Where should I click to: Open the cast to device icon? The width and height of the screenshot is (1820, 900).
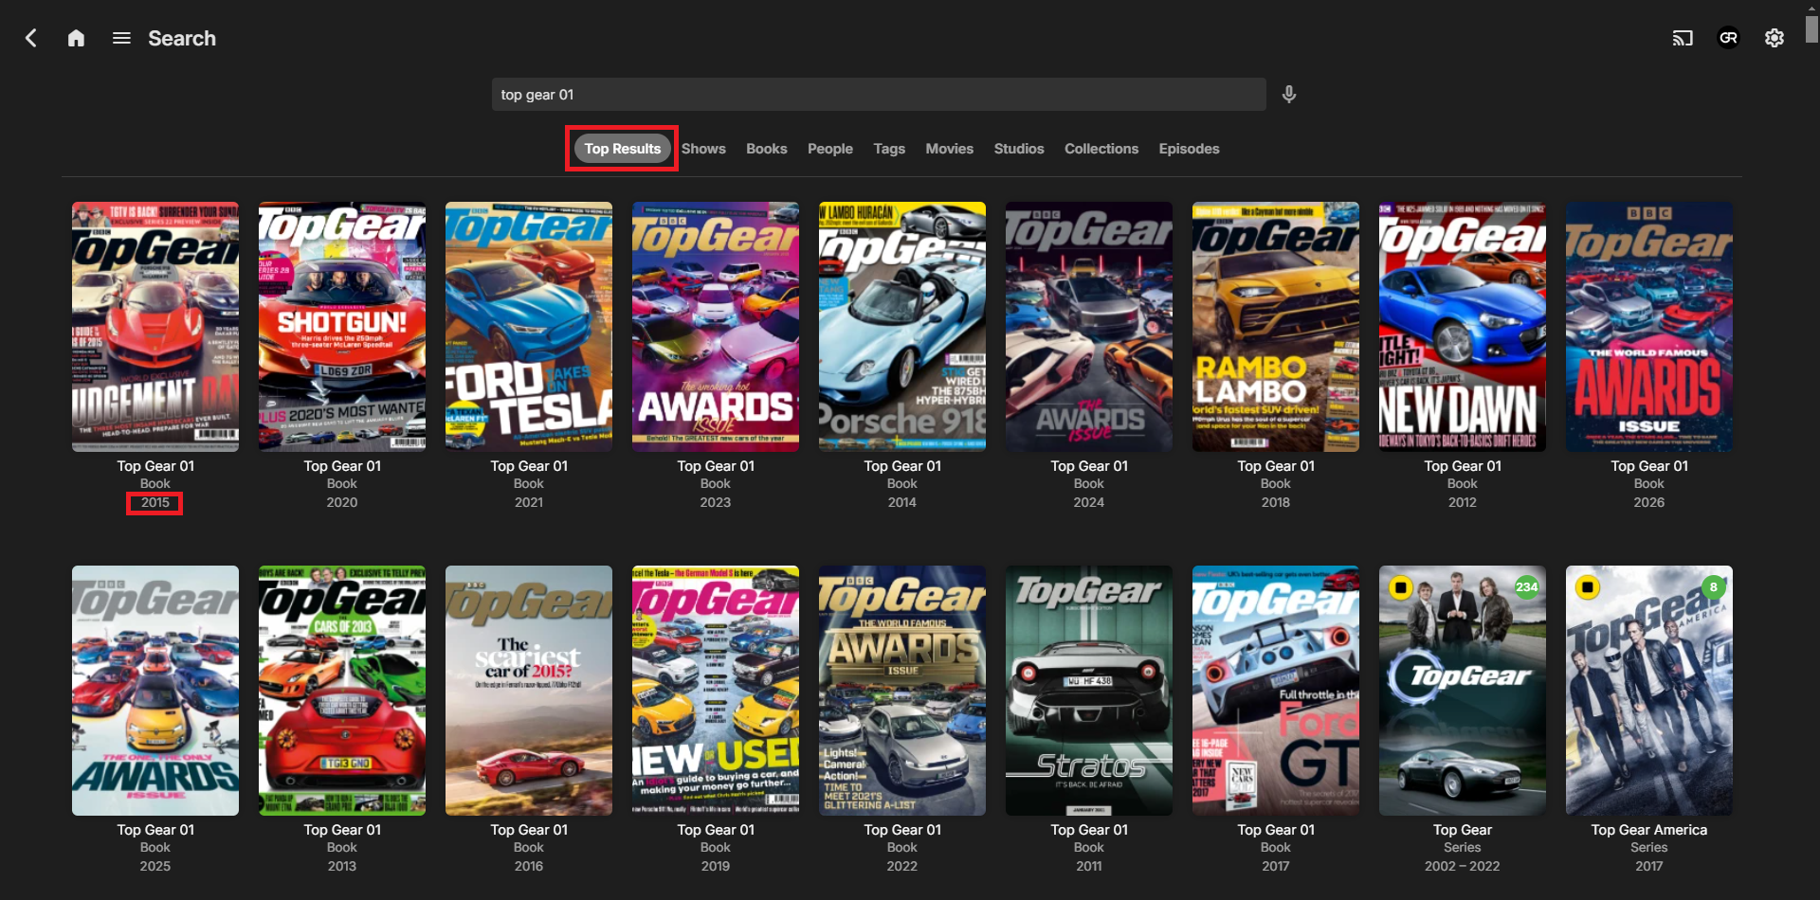1683,38
